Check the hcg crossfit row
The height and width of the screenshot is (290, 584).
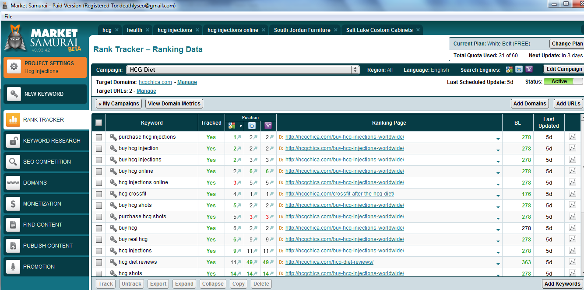[99, 194]
